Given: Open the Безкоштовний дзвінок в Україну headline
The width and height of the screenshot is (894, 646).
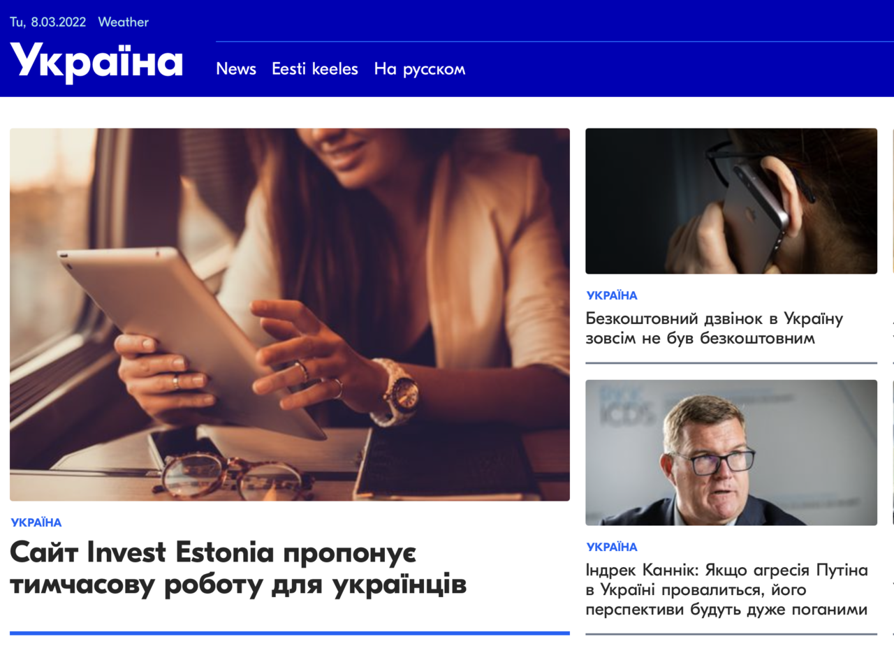Looking at the screenshot, I should pyautogui.click(x=715, y=328).
